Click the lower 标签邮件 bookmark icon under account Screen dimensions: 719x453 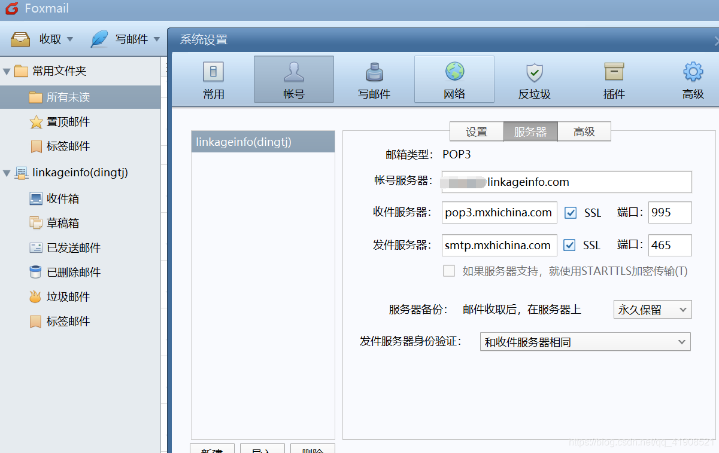[x=36, y=321]
